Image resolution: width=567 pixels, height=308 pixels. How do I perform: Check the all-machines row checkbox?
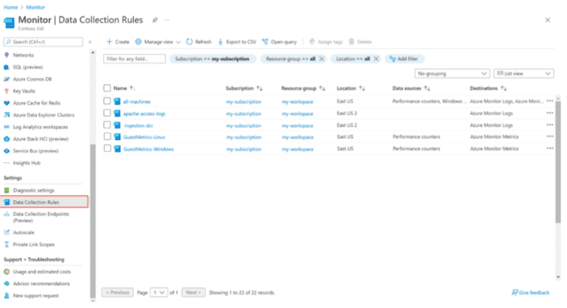(x=107, y=101)
